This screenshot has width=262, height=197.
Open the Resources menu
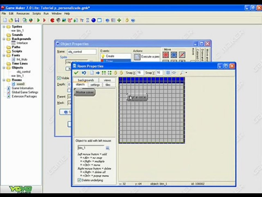pos(23,14)
